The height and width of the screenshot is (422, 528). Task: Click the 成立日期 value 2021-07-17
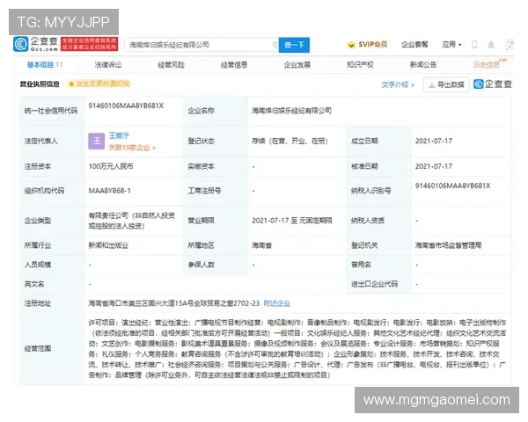coord(434,141)
